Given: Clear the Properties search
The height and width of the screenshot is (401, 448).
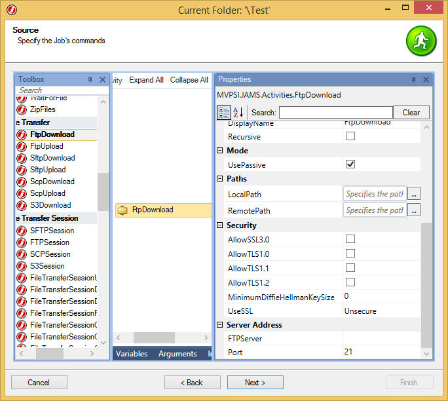Looking at the screenshot, I should click(x=411, y=113).
